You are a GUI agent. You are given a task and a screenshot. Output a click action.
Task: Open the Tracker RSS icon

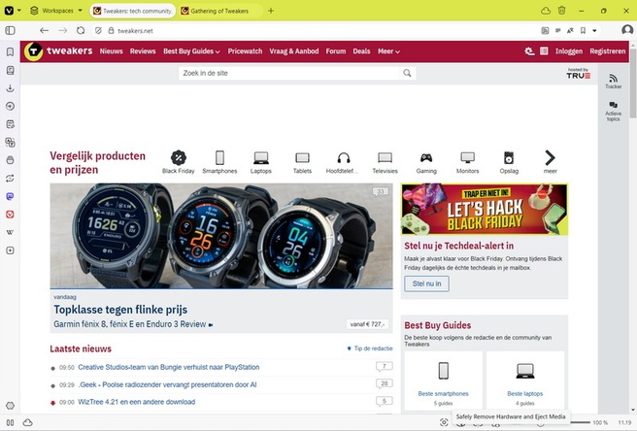point(613,81)
